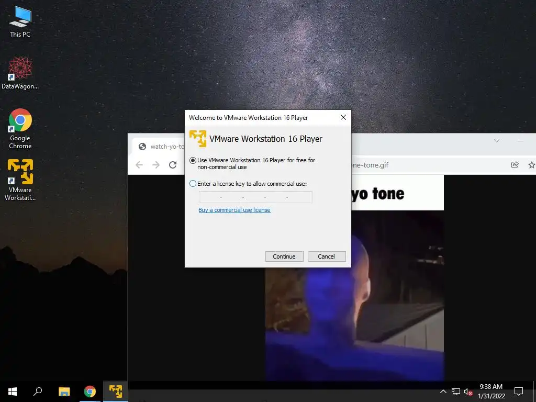Close the VMware welcome dialog

343,117
